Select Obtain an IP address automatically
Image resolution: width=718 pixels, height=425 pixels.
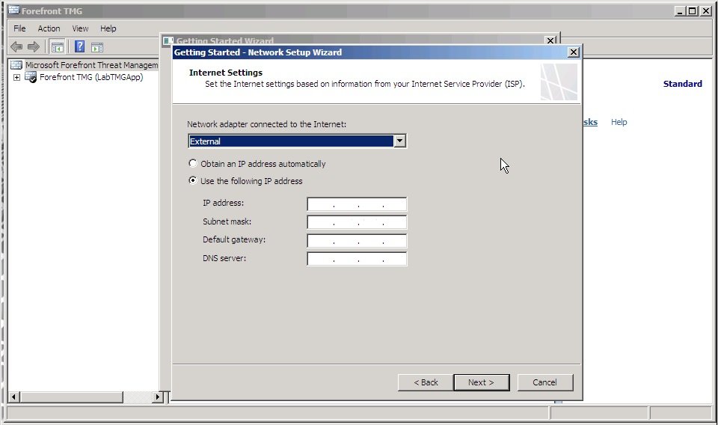(193, 164)
